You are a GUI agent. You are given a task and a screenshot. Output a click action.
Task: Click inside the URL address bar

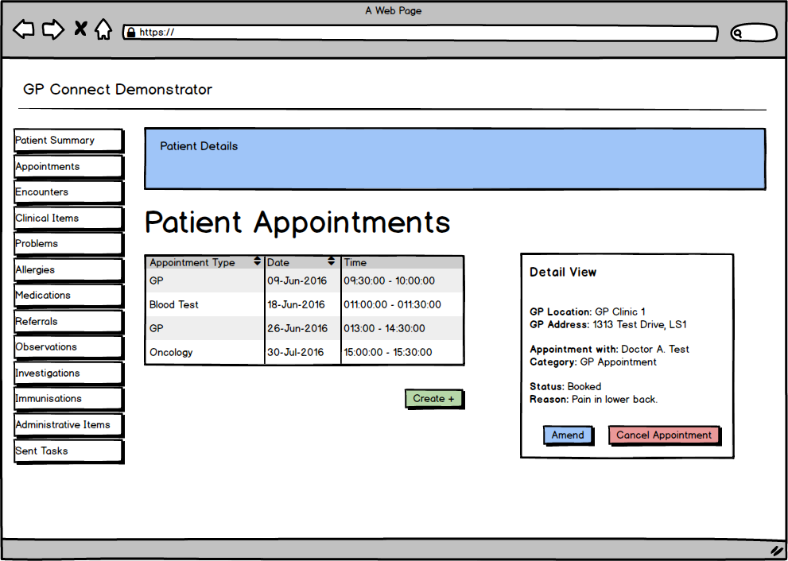pyautogui.click(x=398, y=33)
